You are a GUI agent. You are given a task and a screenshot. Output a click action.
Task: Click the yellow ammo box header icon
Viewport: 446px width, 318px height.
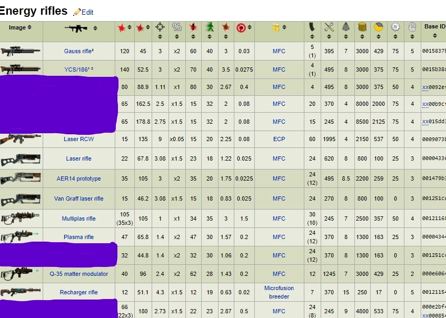point(275,27)
